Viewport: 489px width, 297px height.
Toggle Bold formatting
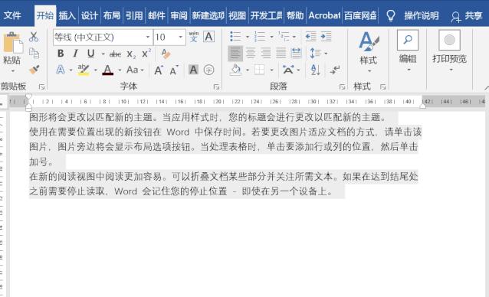61,54
